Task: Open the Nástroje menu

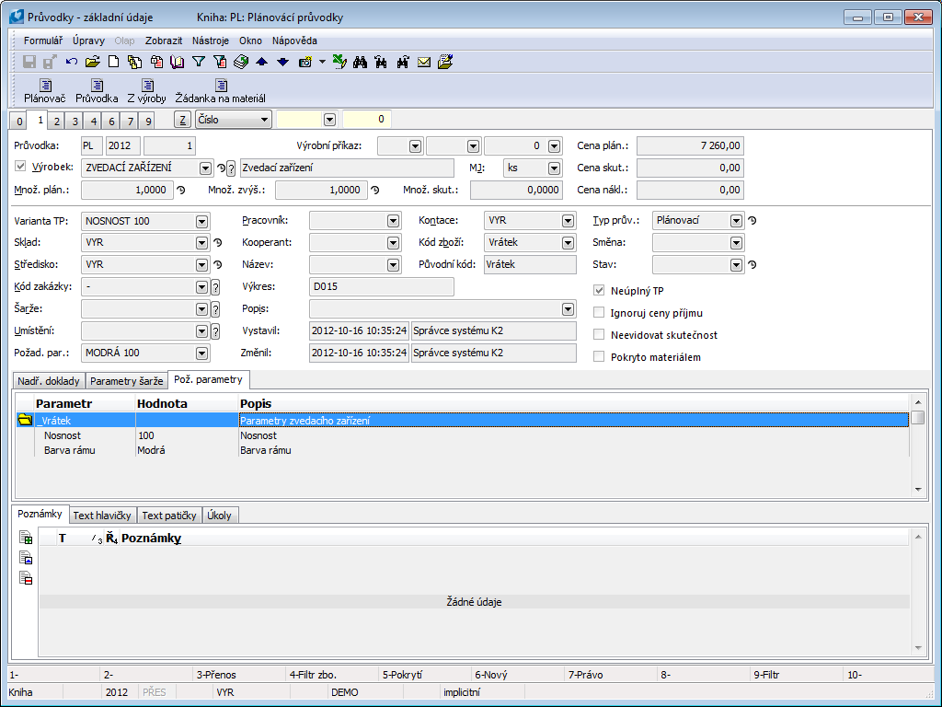Action: (x=212, y=41)
